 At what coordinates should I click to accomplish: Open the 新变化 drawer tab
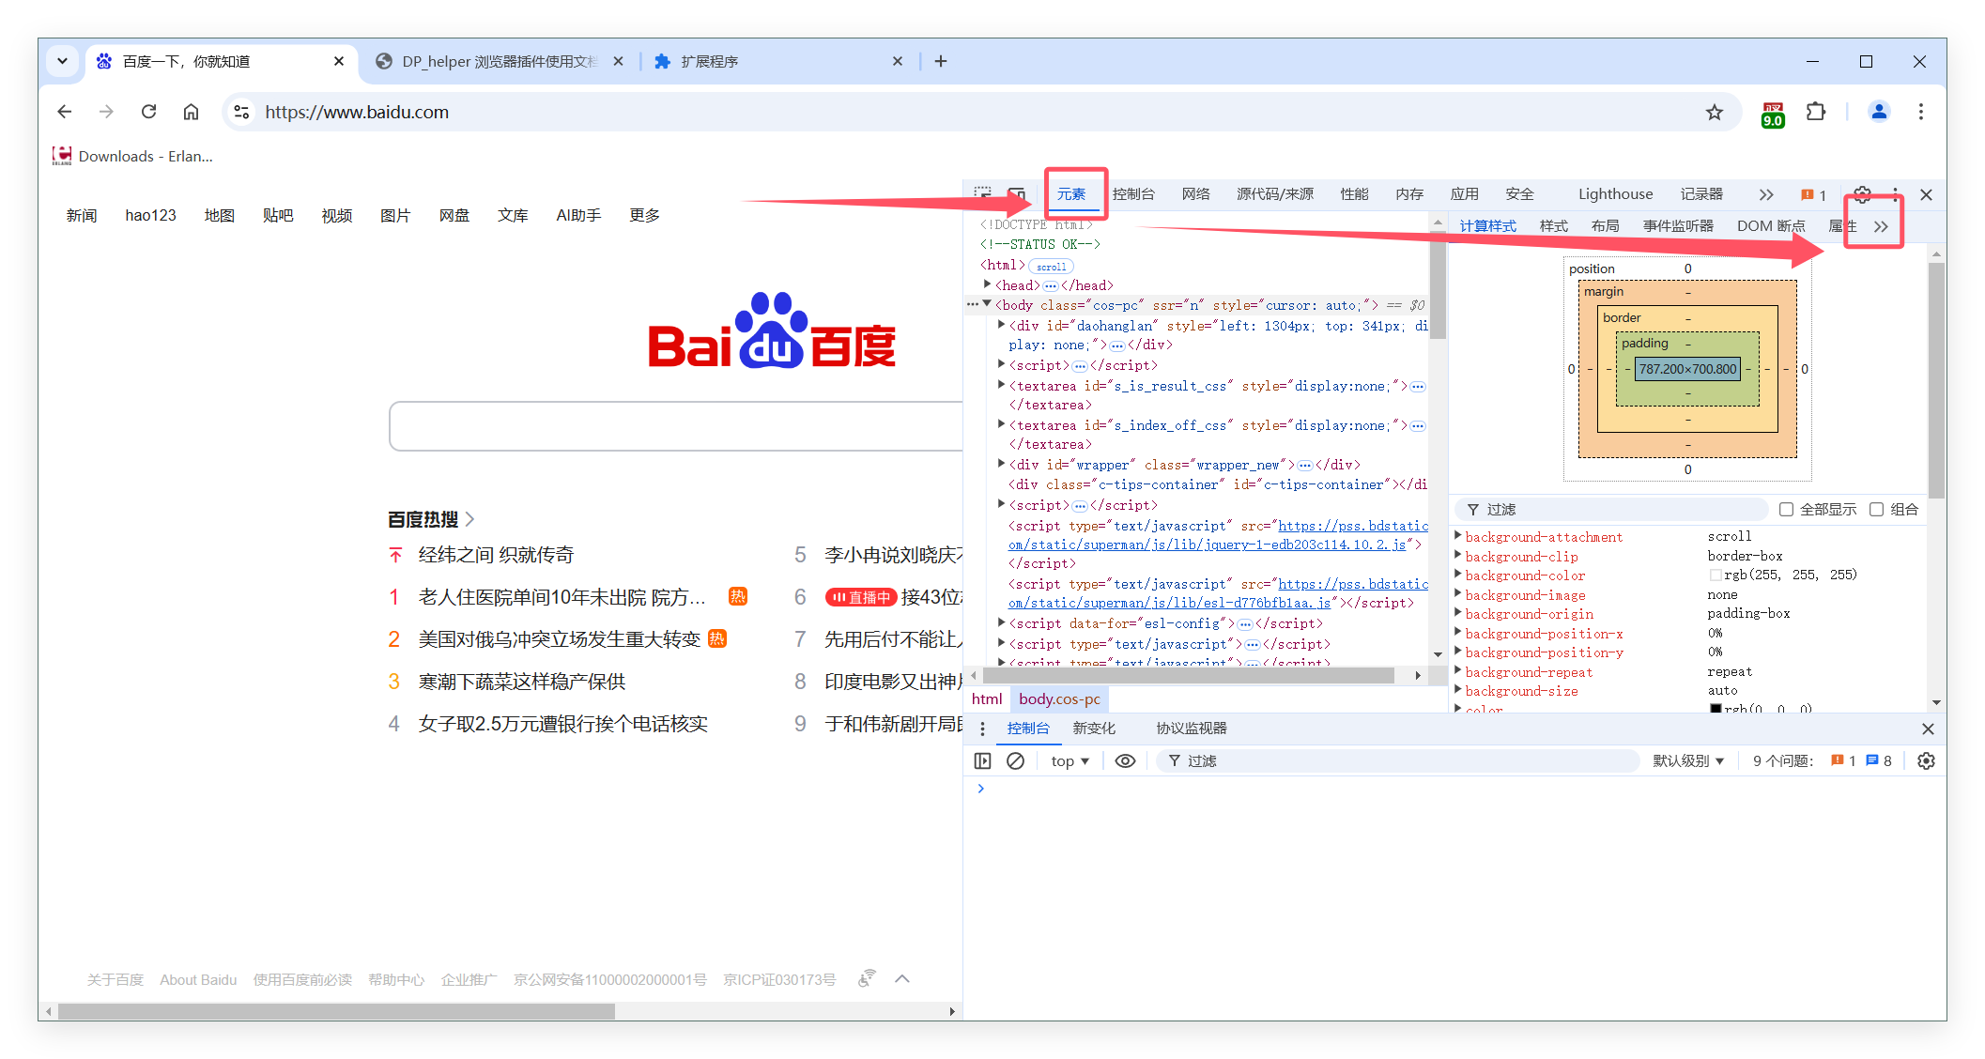tap(1094, 729)
